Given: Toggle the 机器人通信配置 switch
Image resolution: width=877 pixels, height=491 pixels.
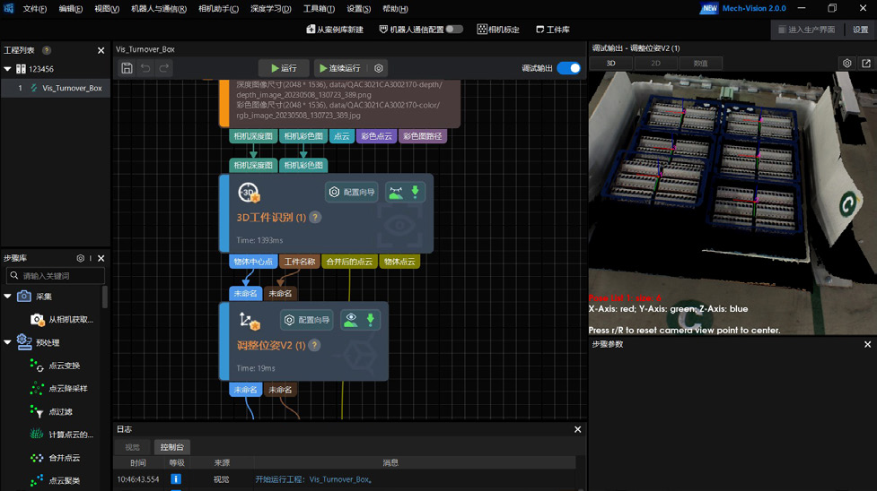Looking at the screenshot, I should (x=454, y=30).
